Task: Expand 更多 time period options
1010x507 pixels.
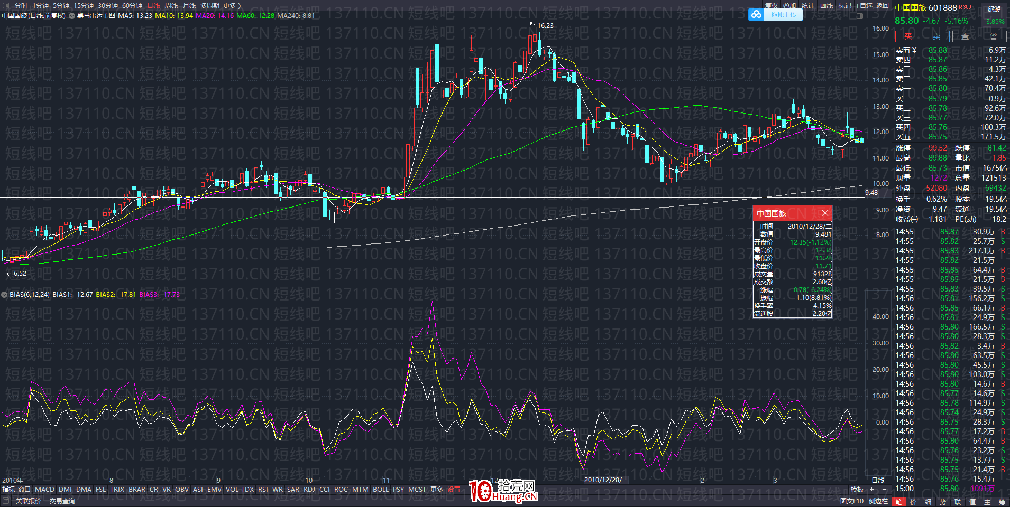Action: tap(232, 5)
